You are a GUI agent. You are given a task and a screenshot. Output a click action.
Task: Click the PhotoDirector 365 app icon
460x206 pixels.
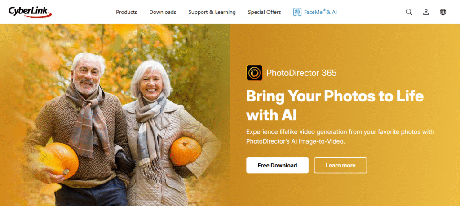(x=254, y=73)
